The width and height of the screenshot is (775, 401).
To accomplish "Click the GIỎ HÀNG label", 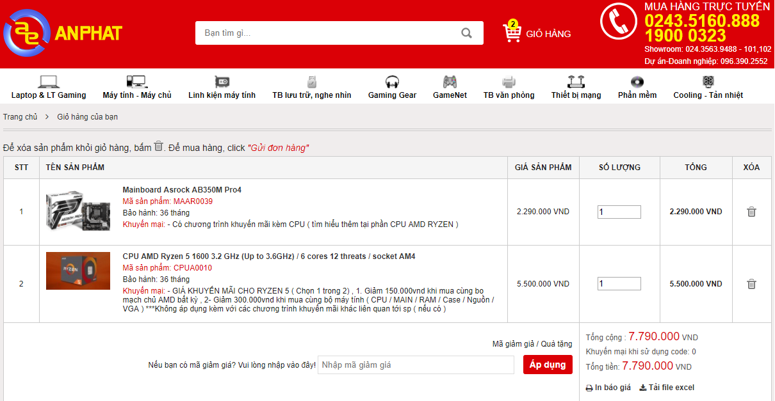I will [x=548, y=34].
